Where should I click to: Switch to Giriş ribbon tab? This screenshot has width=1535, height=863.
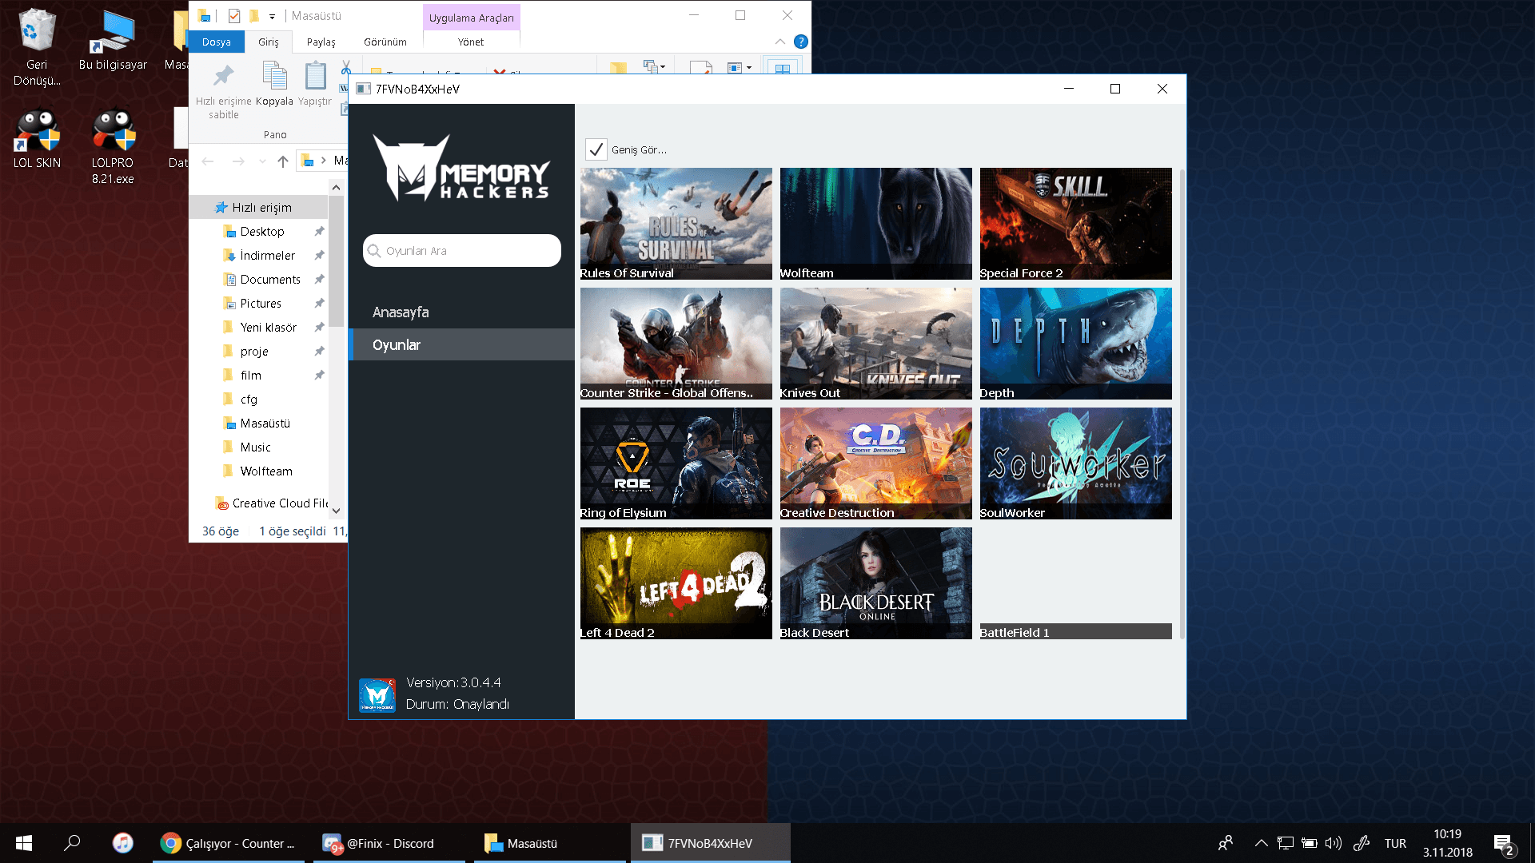269,42
